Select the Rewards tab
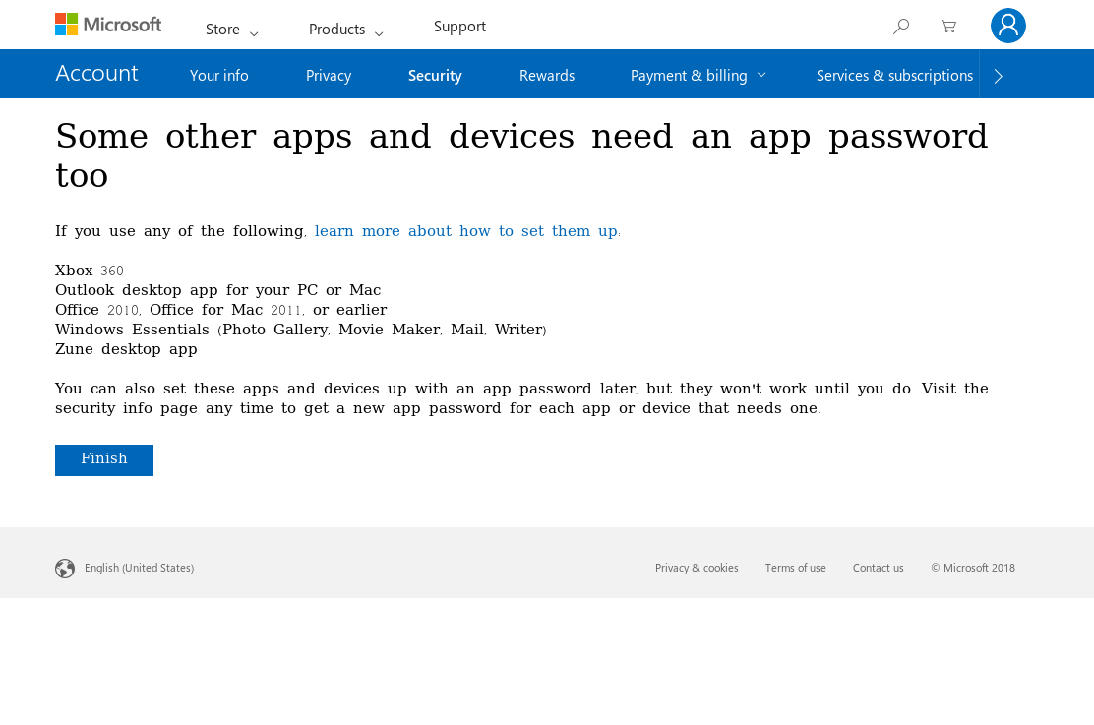The height and width of the screenshot is (725, 1094). pyautogui.click(x=546, y=75)
